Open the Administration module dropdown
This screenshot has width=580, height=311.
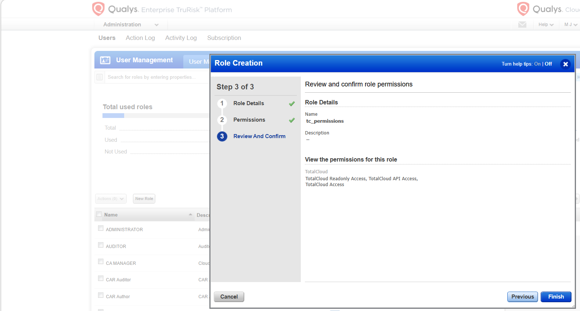coord(131,25)
